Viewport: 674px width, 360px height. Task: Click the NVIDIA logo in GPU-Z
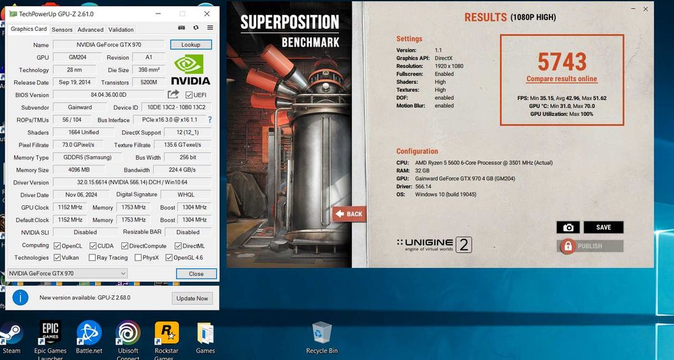pos(191,70)
